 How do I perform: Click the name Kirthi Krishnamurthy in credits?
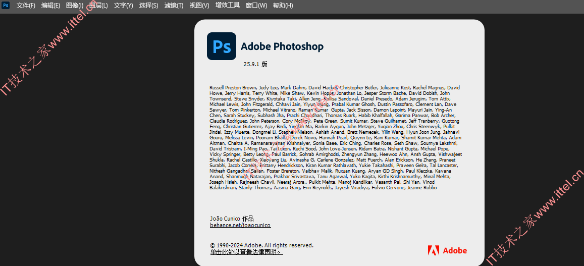point(399,177)
